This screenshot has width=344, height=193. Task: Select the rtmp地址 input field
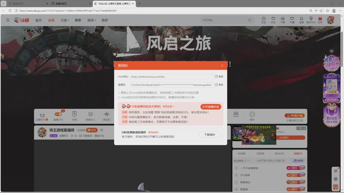coord(172,77)
